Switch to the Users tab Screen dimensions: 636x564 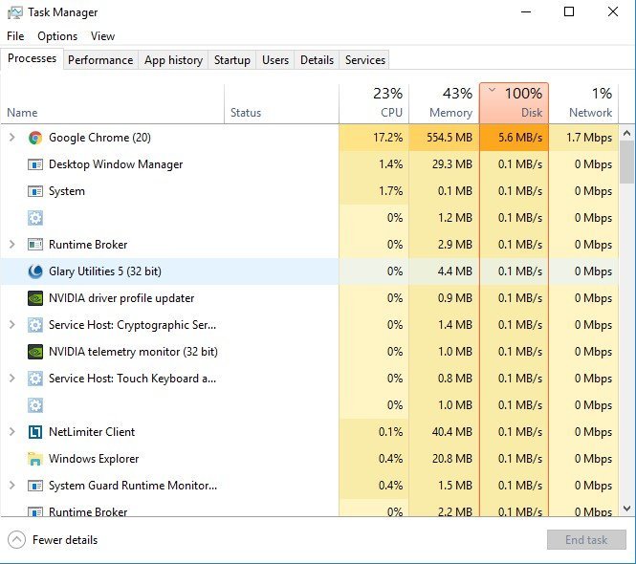click(275, 60)
